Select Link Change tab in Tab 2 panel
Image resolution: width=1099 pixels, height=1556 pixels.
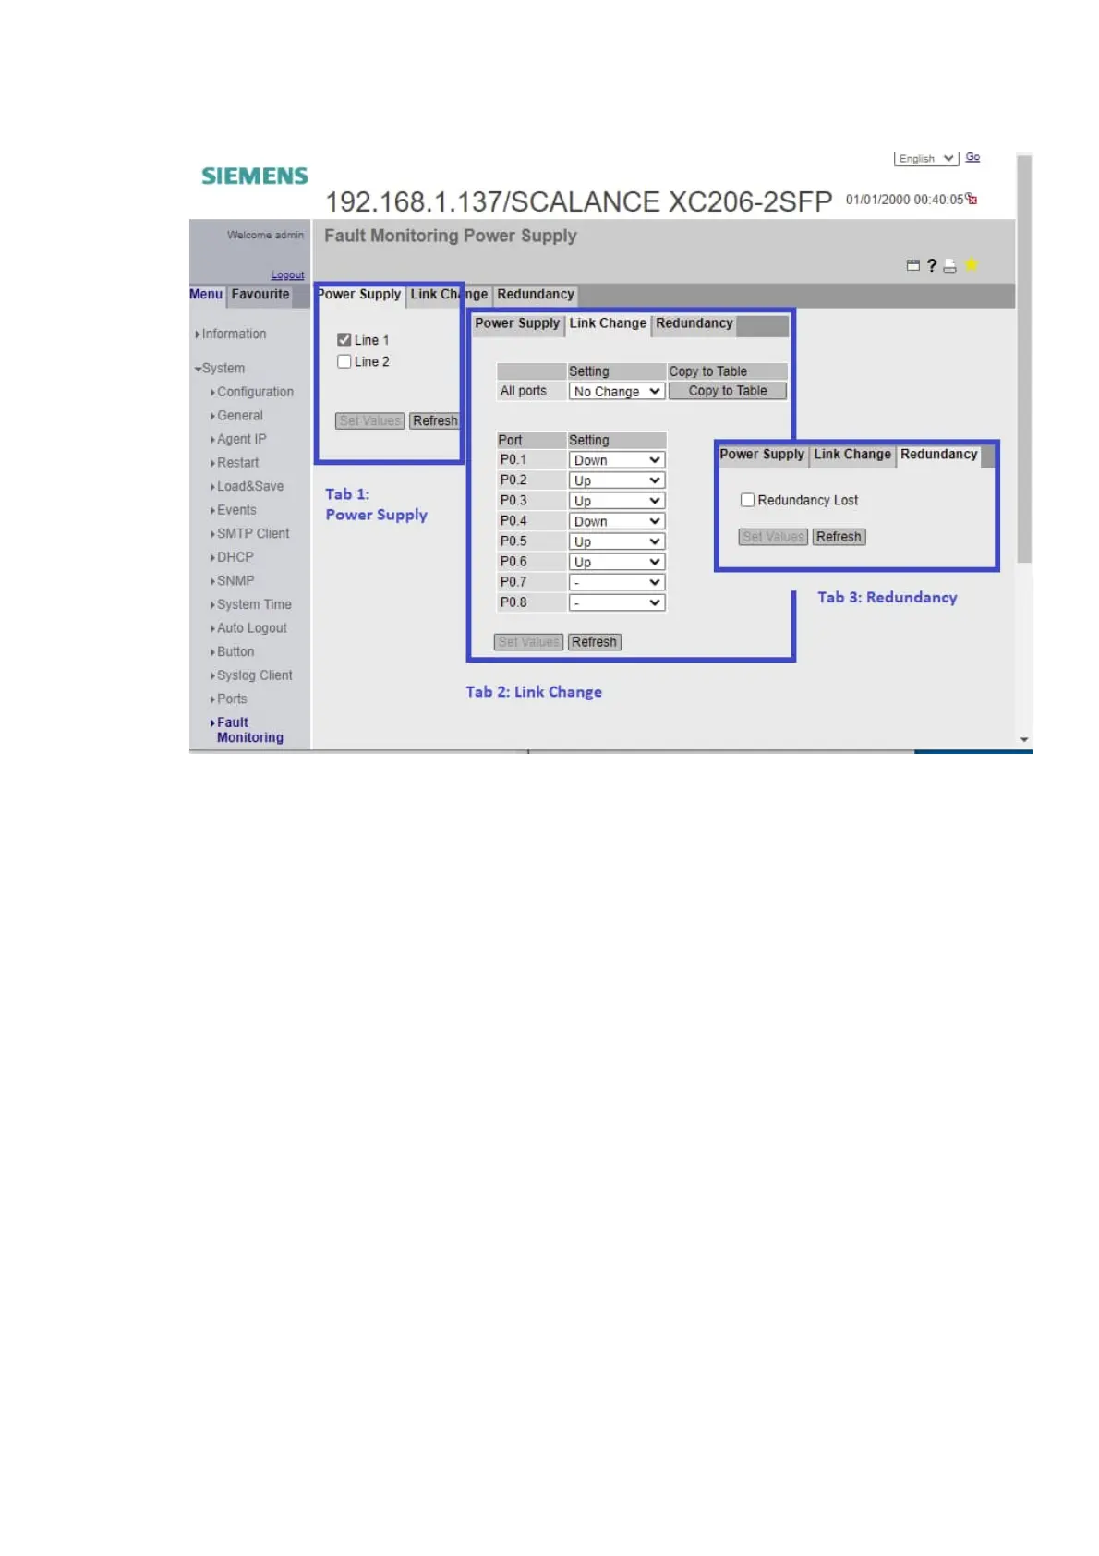pos(608,323)
